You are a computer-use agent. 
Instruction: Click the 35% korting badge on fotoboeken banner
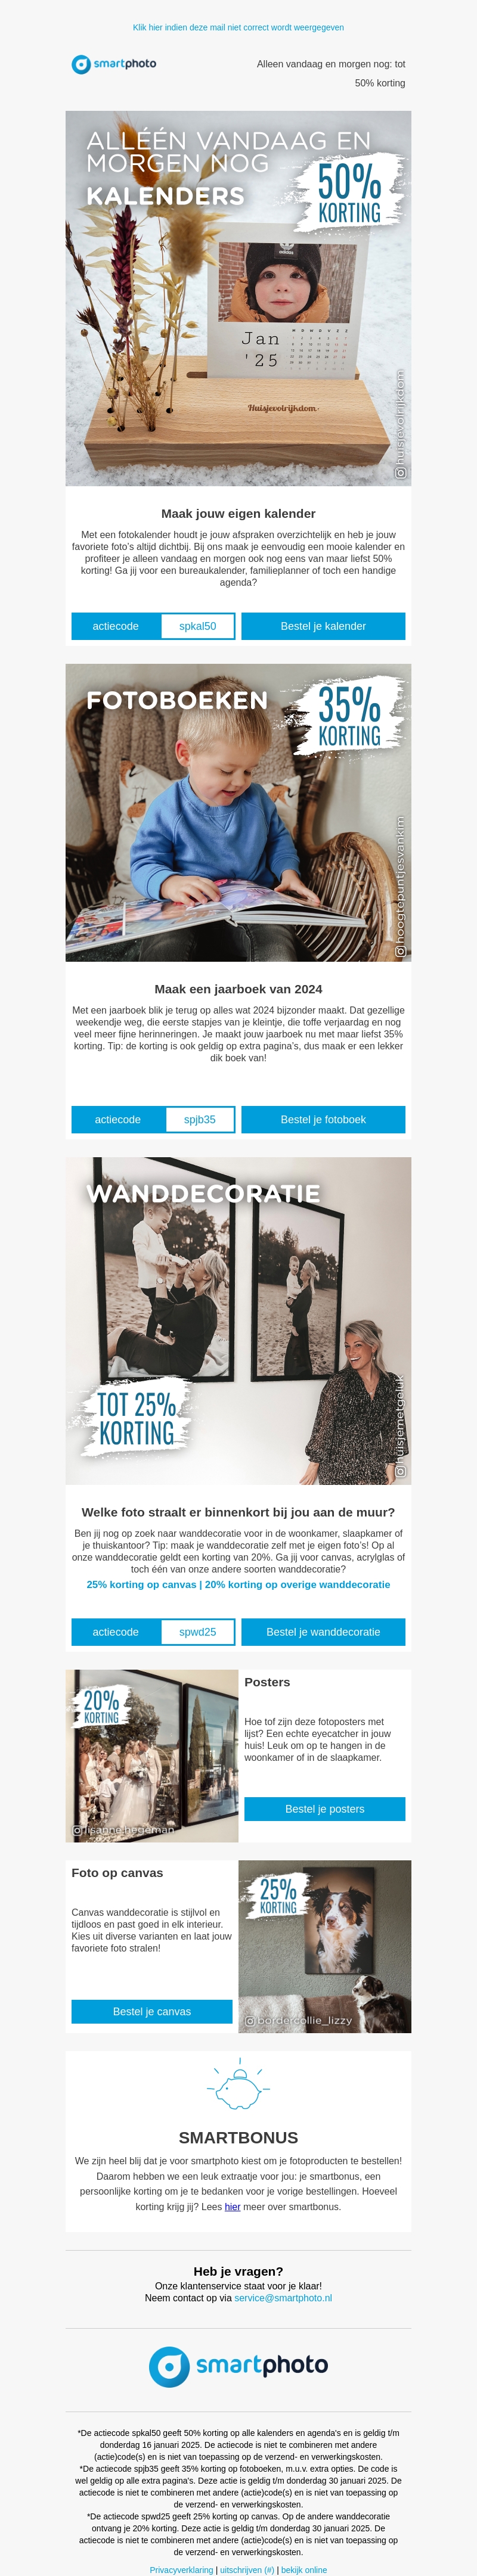click(x=349, y=715)
